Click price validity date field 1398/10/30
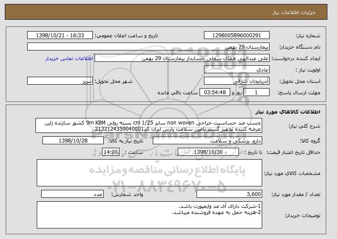Viewport: 337px width, 239px height. click(208, 152)
